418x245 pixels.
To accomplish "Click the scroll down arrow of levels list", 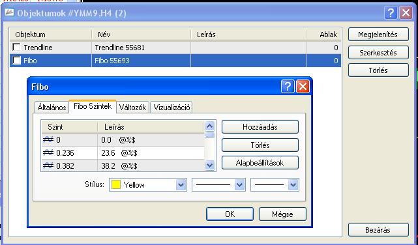I will click(210, 166).
